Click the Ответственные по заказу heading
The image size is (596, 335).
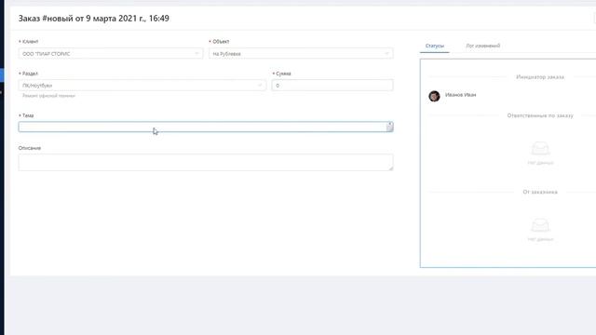(x=540, y=115)
